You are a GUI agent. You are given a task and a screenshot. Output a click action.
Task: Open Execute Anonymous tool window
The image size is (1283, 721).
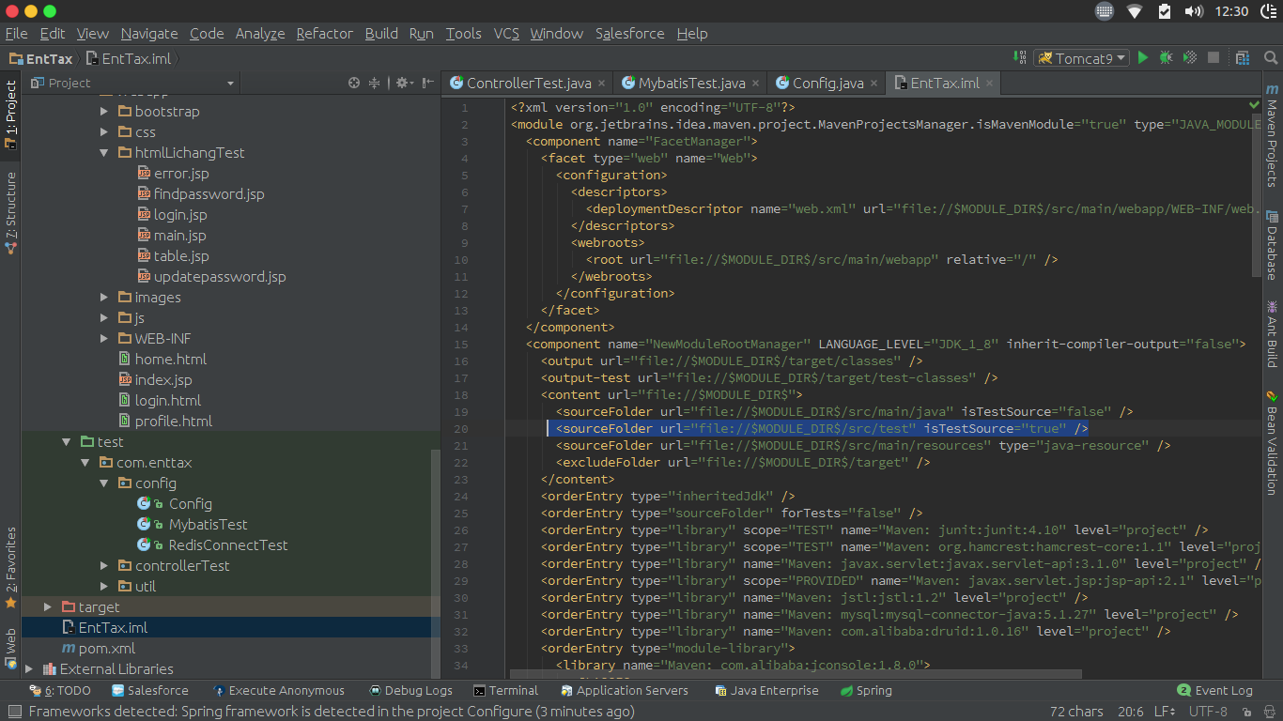click(279, 690)
